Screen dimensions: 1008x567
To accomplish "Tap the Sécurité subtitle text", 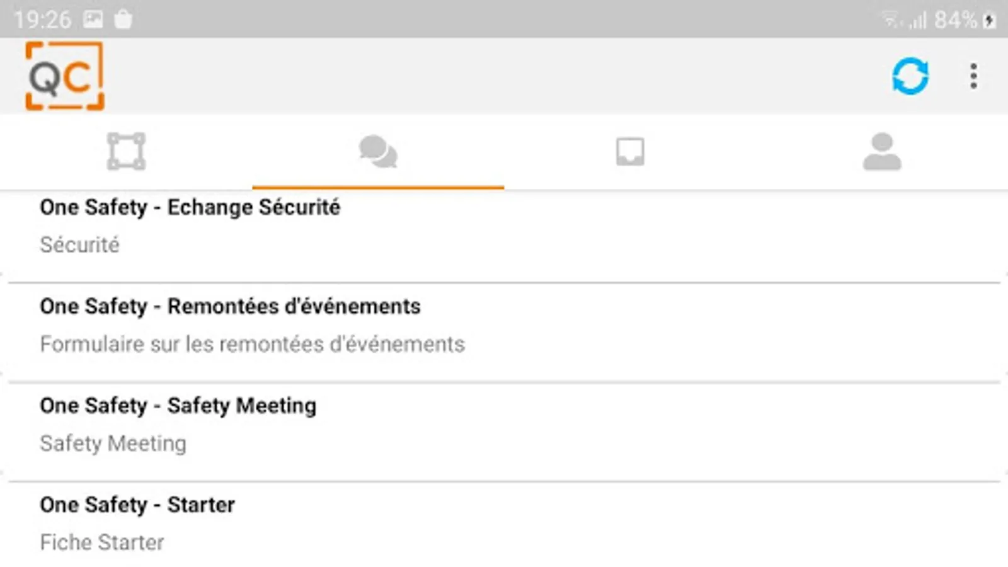I will [x=79, y=245].
